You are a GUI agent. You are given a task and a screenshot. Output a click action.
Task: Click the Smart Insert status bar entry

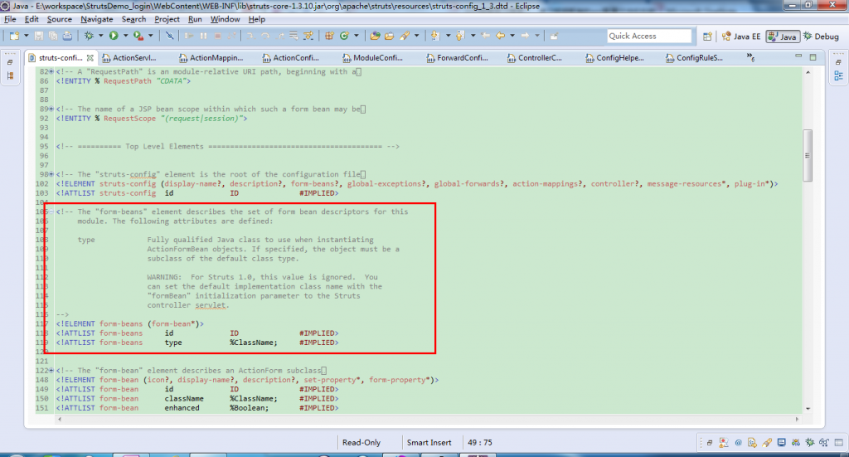point(429,442)
